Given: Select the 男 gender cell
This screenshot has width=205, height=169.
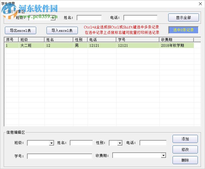Looking at the screenshot, I should (x=80, y=45).
